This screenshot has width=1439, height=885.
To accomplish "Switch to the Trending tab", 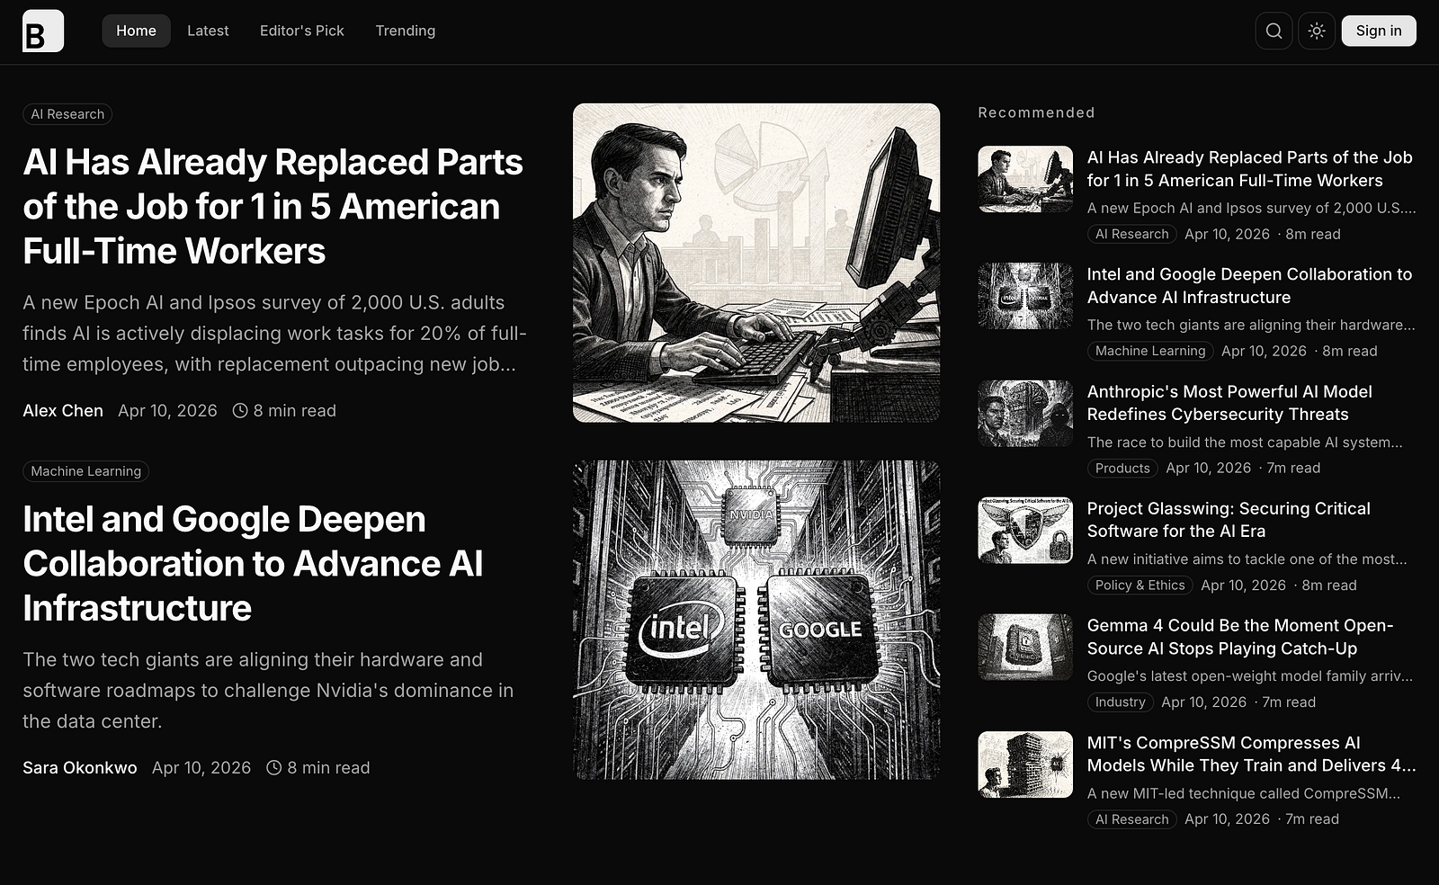I will click(x=405, y=31).
